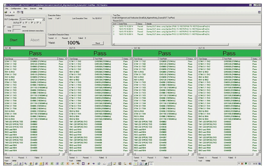Uncheck the DUT 3 checkbox

(38, 22)
